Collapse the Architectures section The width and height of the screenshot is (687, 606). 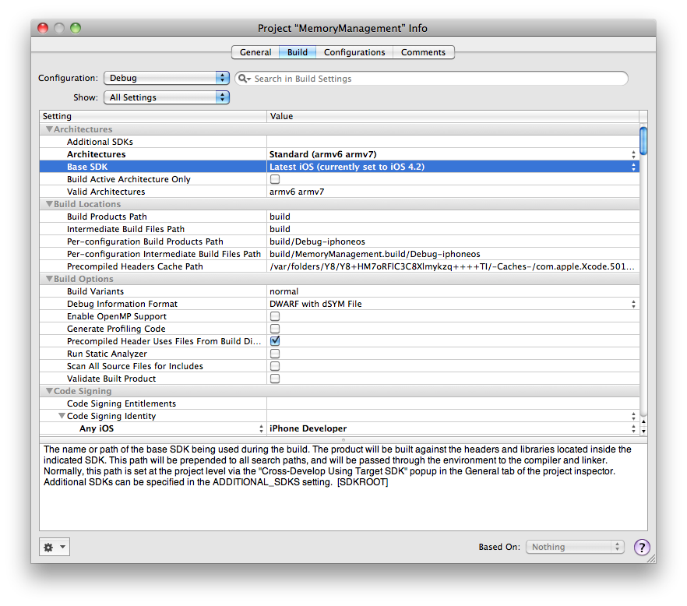49,129
